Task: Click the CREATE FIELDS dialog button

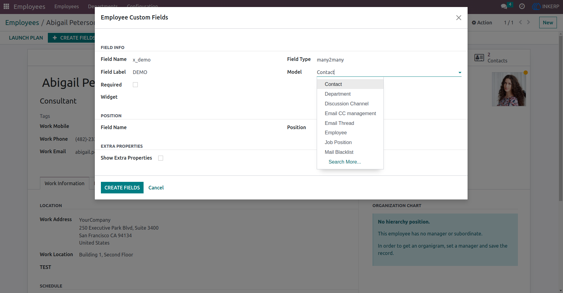Action: click(122, 188)
